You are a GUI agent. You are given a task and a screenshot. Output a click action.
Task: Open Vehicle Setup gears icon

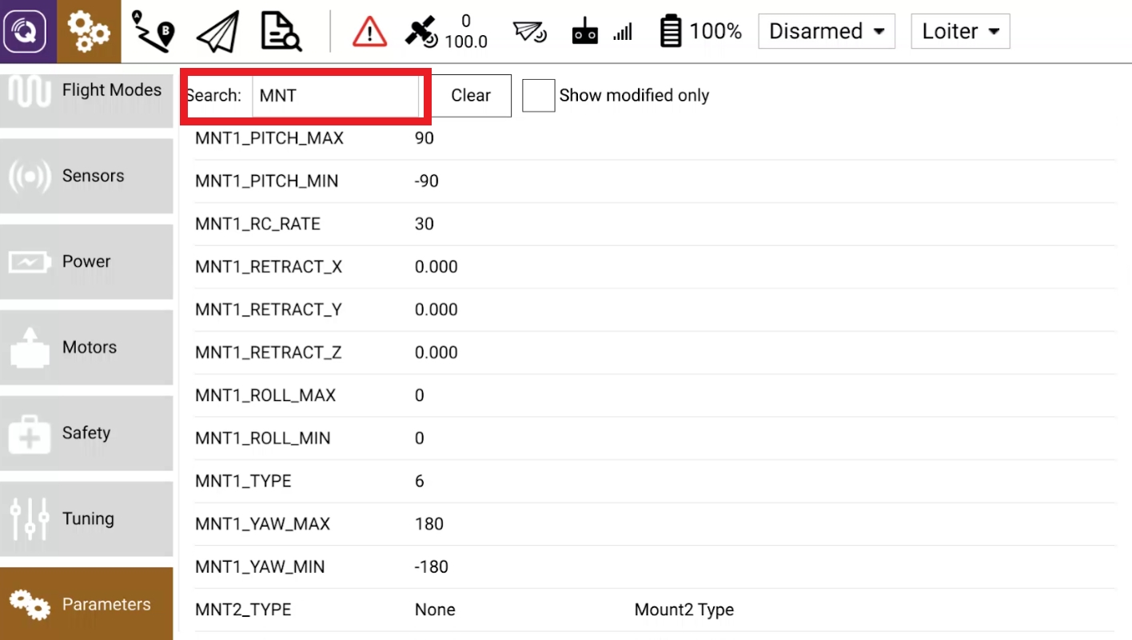click(x=88, y=31)
